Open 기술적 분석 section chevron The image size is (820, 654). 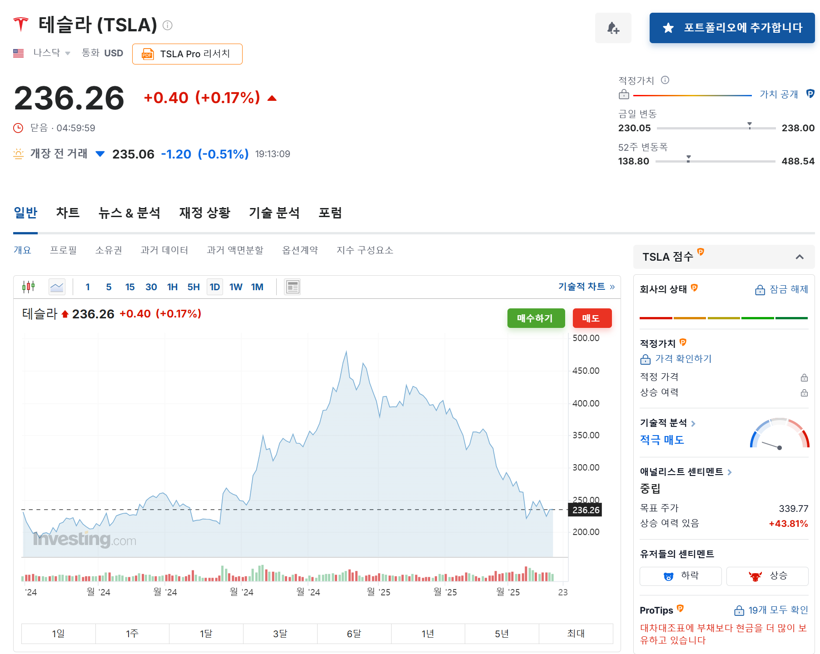click(693, 423)
